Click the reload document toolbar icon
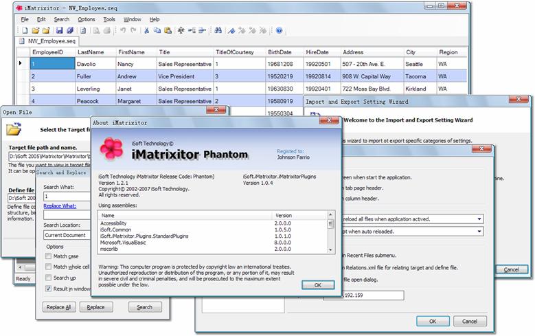The width and height of the screenshot is (535, 336). [x=83, y=30]
